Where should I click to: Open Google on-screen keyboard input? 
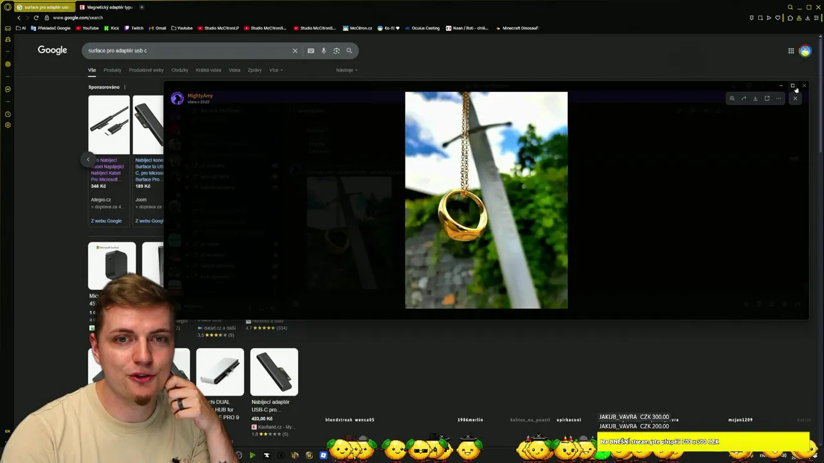coord(311,51)
